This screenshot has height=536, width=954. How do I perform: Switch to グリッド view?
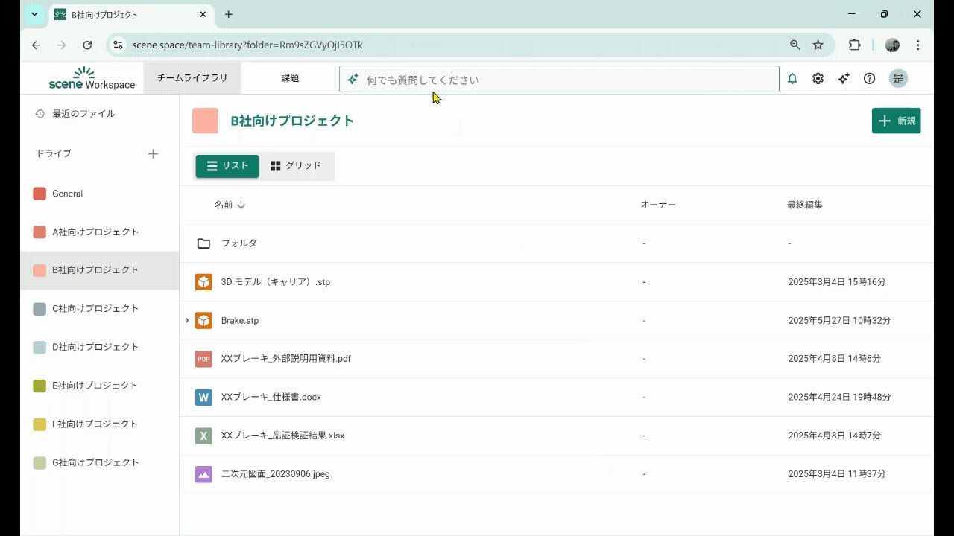[296, 166]
